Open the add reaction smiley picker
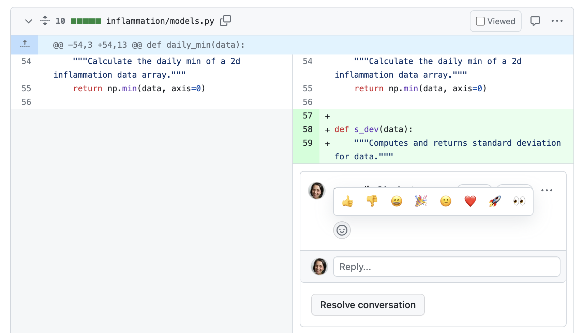Image resolution: width=583 pixels, height=333 pixels. click(342, 230)
